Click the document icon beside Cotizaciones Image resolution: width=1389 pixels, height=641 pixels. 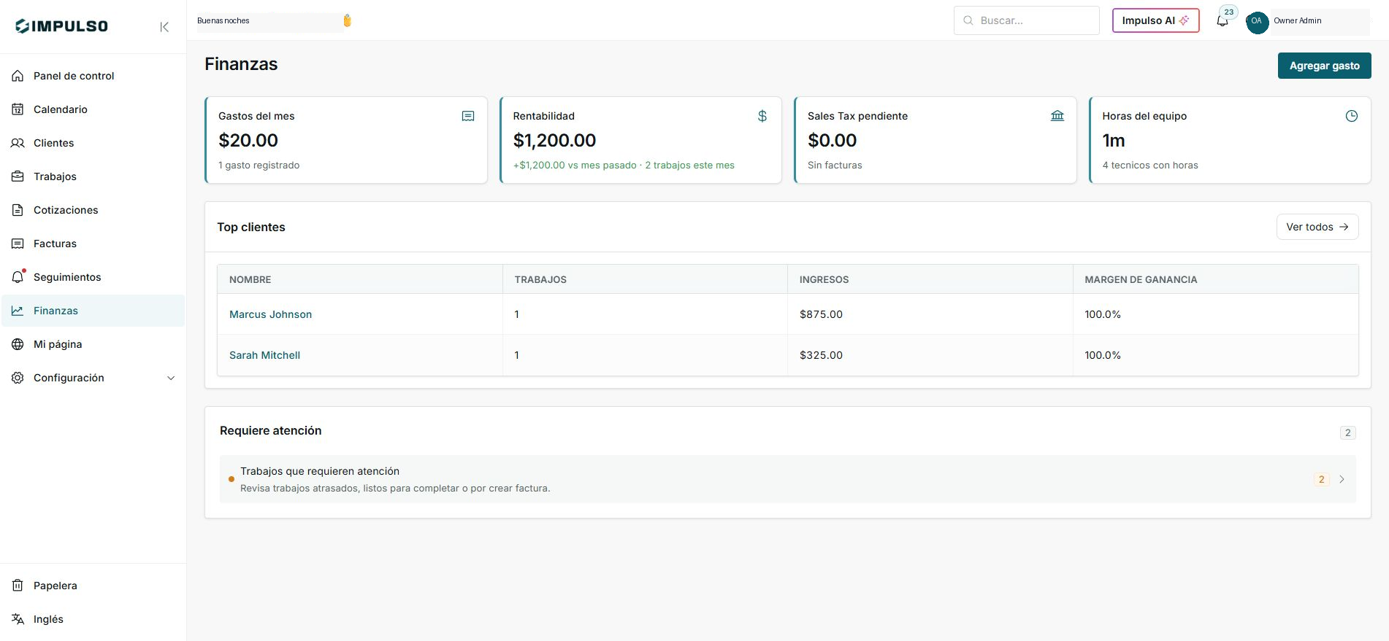coord(18,210)
